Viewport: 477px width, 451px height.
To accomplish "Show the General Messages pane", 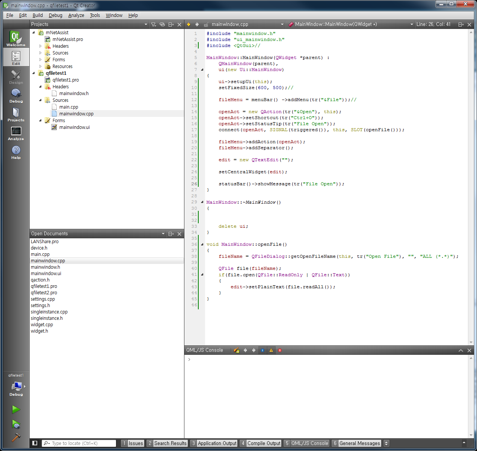I will 356,443.
